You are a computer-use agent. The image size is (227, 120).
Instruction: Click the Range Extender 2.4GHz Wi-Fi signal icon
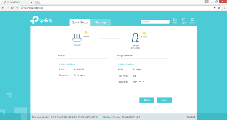pyautogui.click(x=144, y=33)
